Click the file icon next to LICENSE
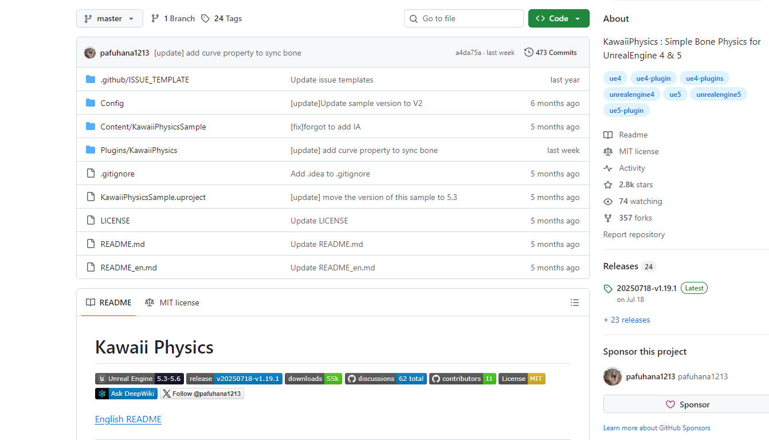 tap(91, 221)
